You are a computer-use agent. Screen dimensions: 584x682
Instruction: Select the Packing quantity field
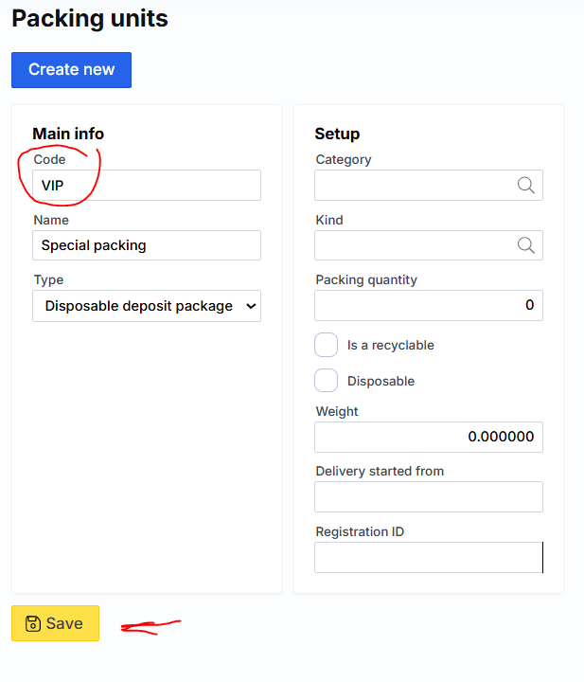pos(428,305)
